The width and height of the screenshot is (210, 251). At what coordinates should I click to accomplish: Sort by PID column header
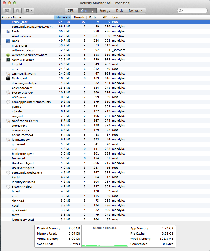pyautogui.click(x=105, y=17)
